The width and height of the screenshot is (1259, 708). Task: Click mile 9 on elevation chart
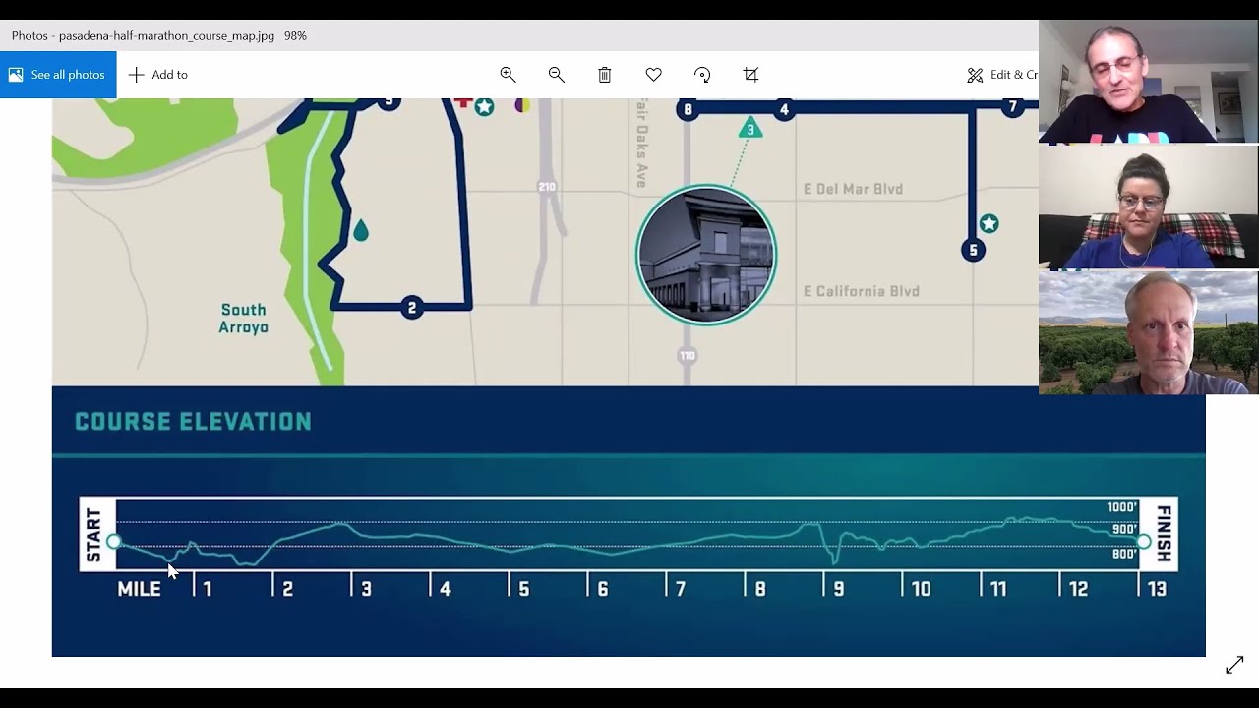tap(838, 589)
